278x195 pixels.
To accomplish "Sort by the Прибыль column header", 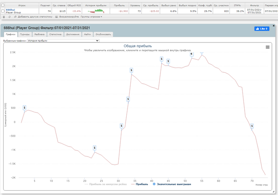I will 119,5.
